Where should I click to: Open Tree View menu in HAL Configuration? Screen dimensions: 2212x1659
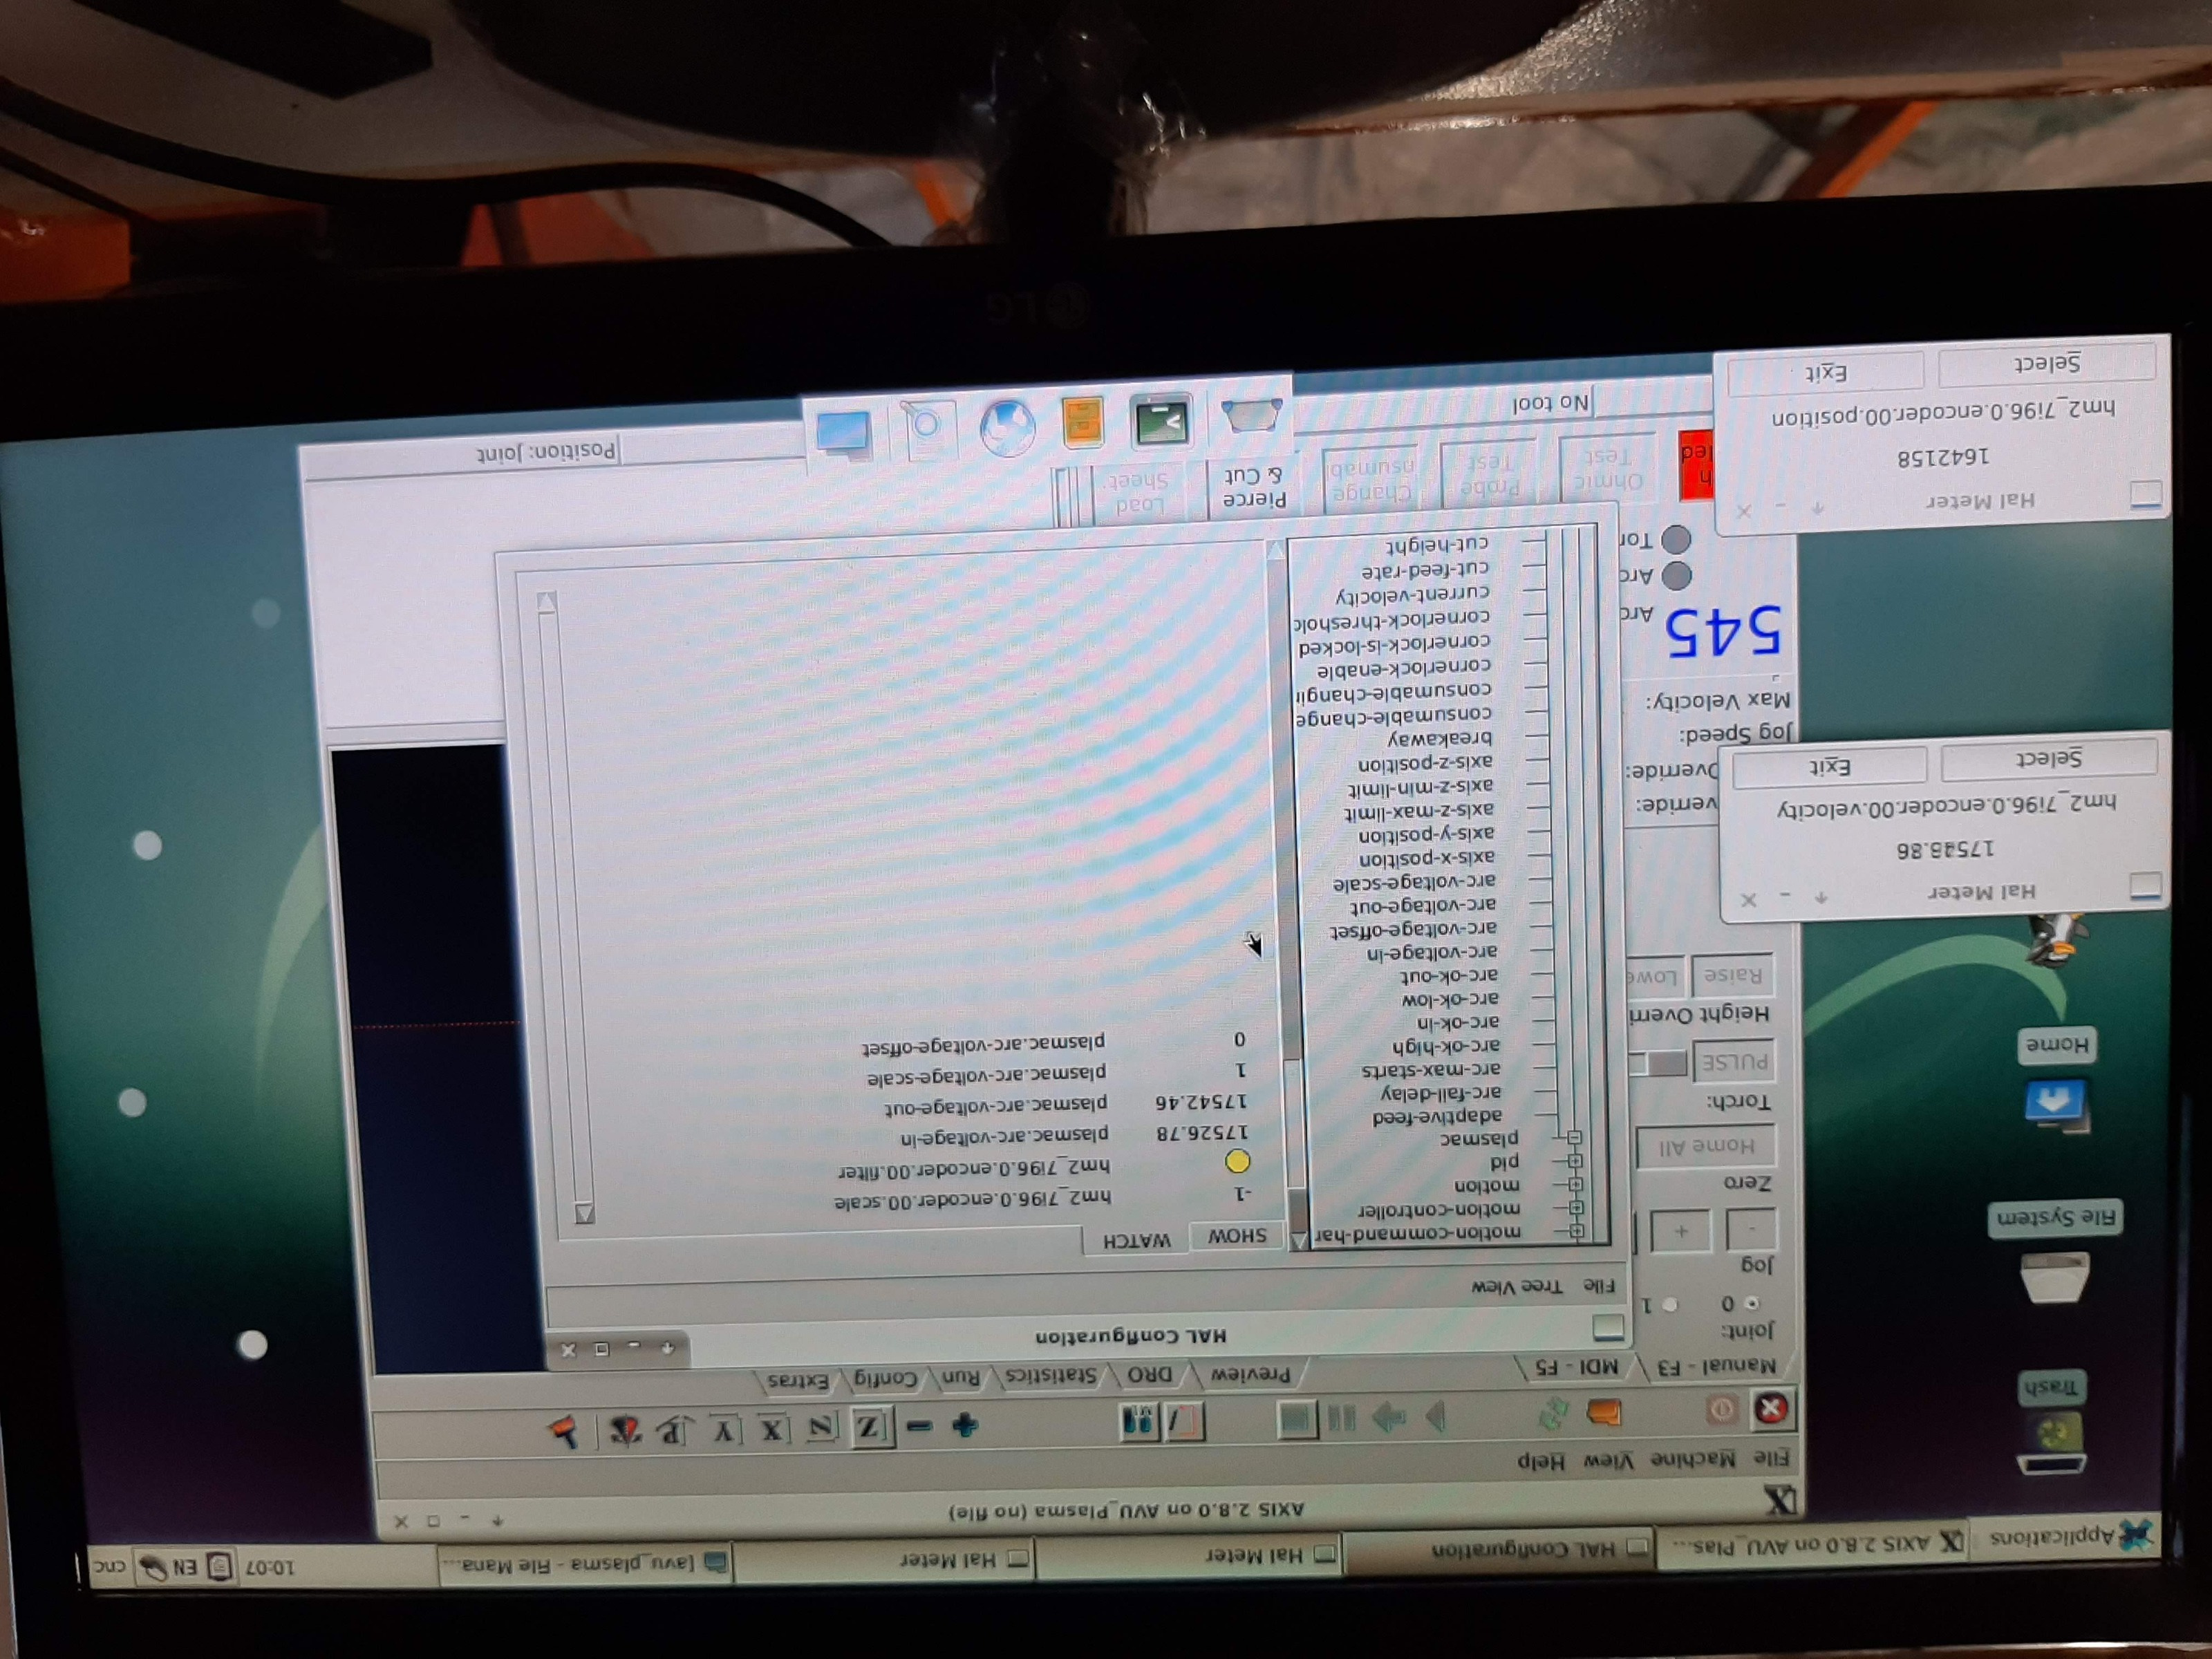point(1519,1286)
